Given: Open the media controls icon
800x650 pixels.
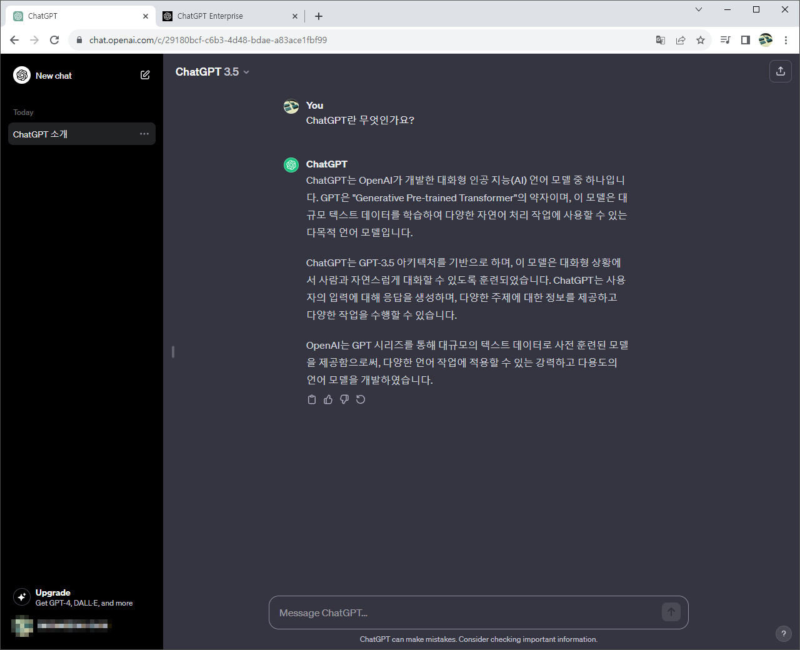Looking at the screenshot, I should (726, 40).
